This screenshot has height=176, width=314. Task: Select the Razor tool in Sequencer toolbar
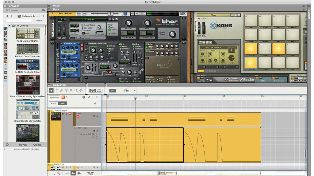(x=66, y=91)
